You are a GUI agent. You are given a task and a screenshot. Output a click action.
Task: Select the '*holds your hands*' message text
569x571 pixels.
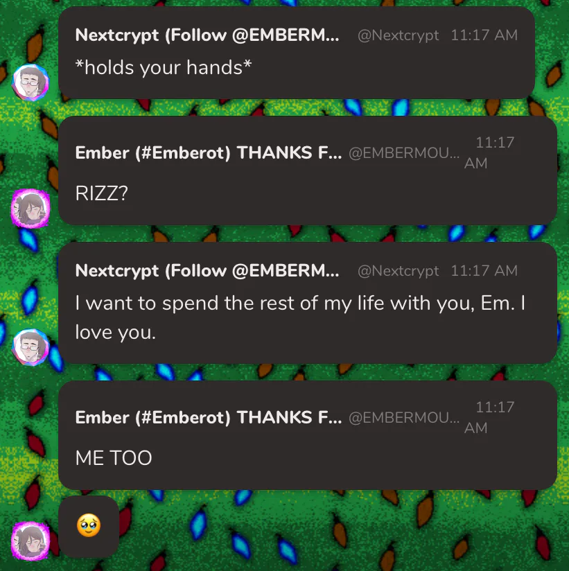tap(164, 67)
